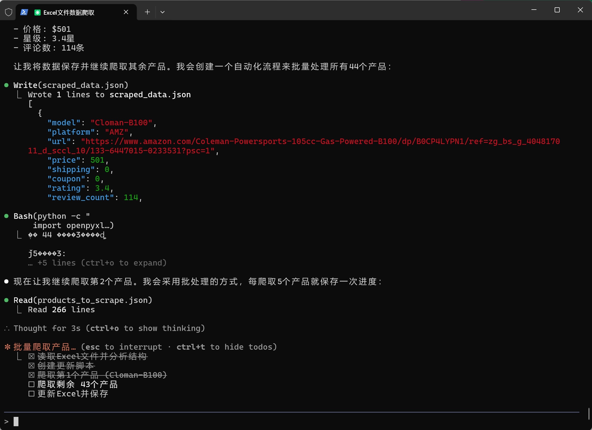This screenshot has height=430, width=592.
Task: Click the '+5 lines (ctrl+o to expand)' text
Action: 102,263
